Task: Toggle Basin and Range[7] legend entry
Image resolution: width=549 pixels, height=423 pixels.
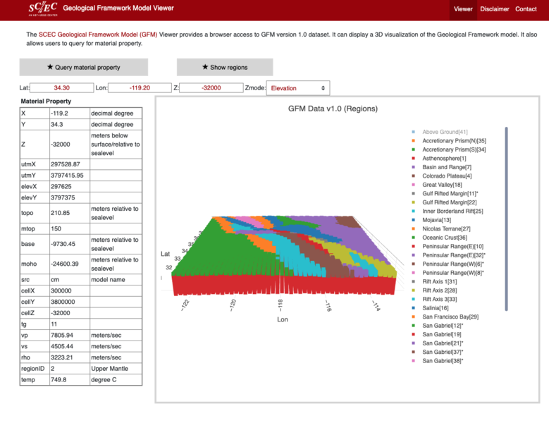Action: pyautogui.click(x=442, y=167)
